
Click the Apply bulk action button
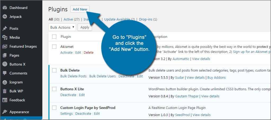[85, 27]
